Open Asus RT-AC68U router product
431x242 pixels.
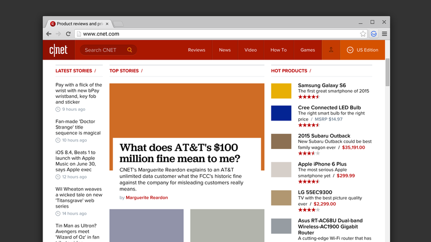pyautogui.click(x=330, y=226)
